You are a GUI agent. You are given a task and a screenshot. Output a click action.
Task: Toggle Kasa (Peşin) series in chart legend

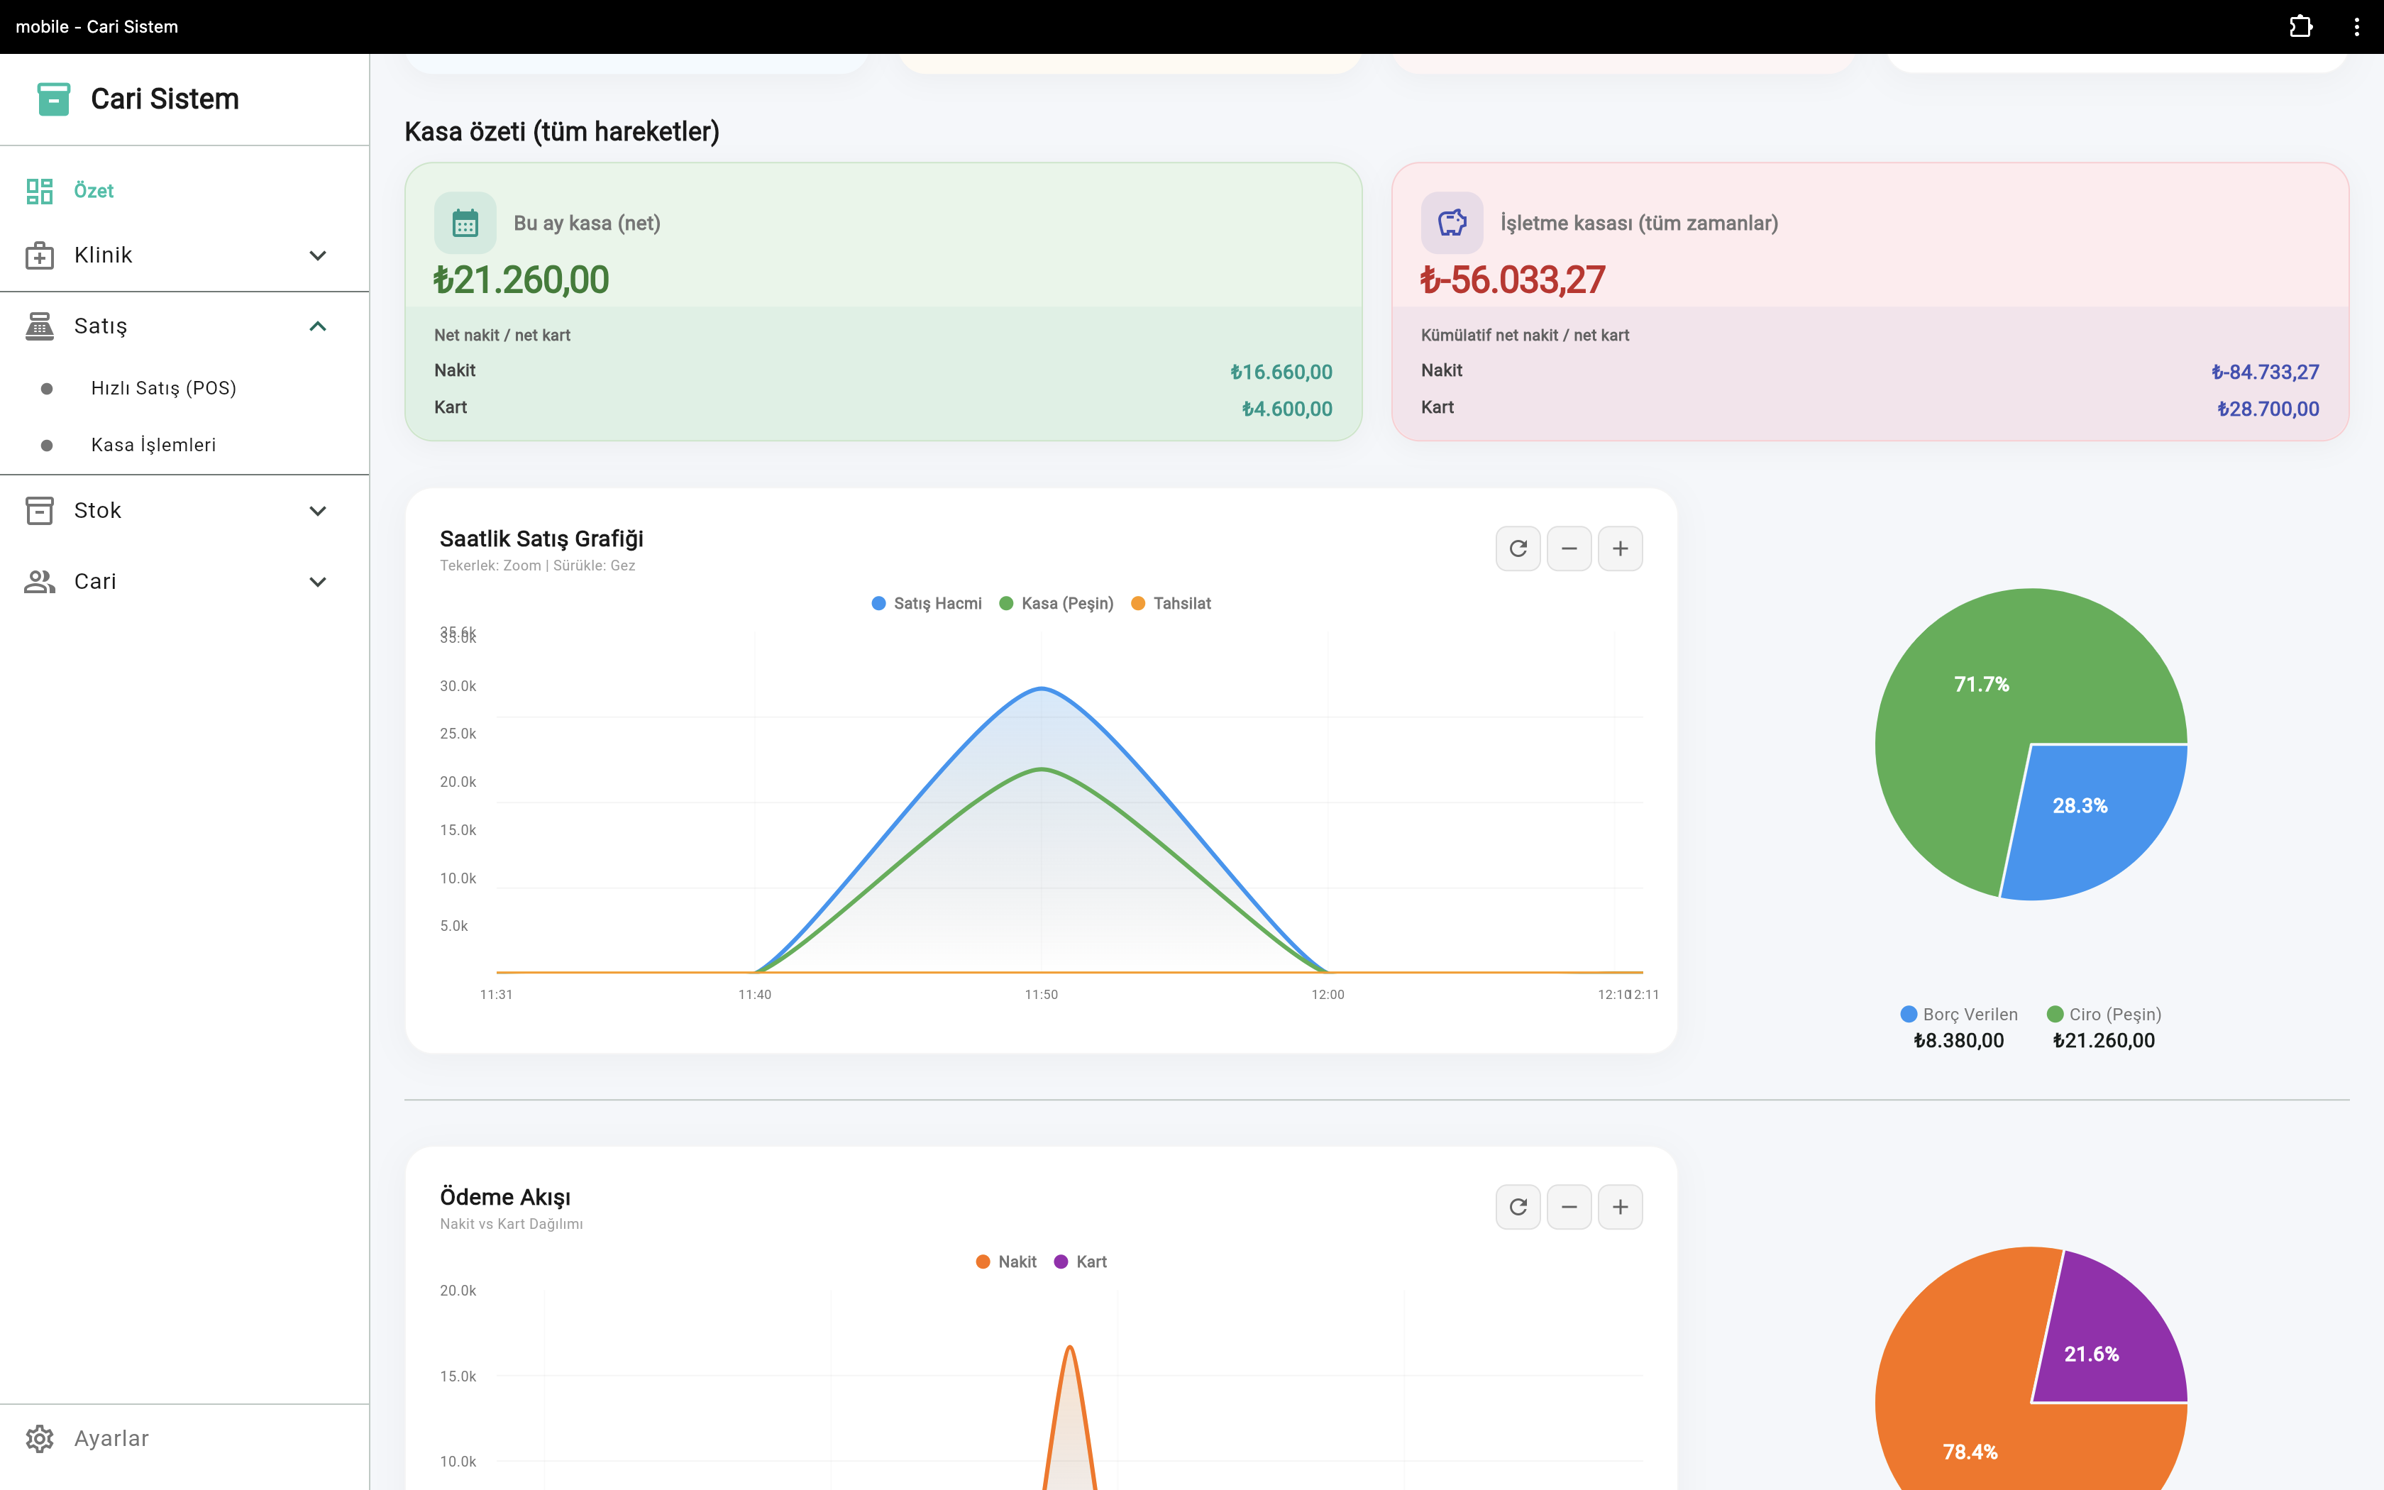pyautogui.click(x=1056, y=603)
